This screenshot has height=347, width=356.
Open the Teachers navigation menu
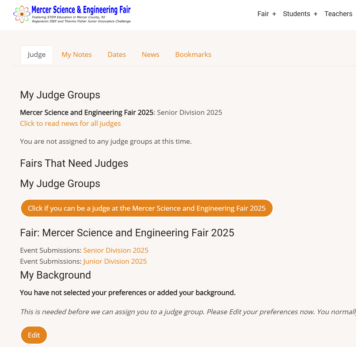pyautogui.click(x=338, y=14)
